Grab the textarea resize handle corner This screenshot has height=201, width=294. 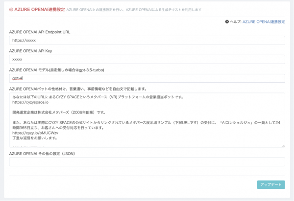pyautogui.click(x=283, y=146)
